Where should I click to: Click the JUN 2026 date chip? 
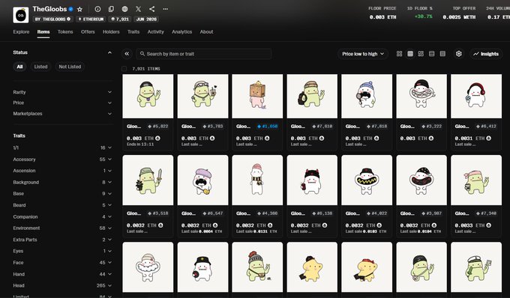(x=146, y=19)
